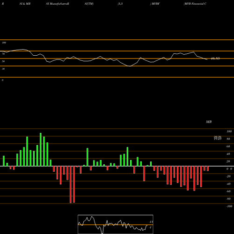The width and height of the screenshot is (234, 234).
Task: Click the MR axis label 40
Action: 228,154
